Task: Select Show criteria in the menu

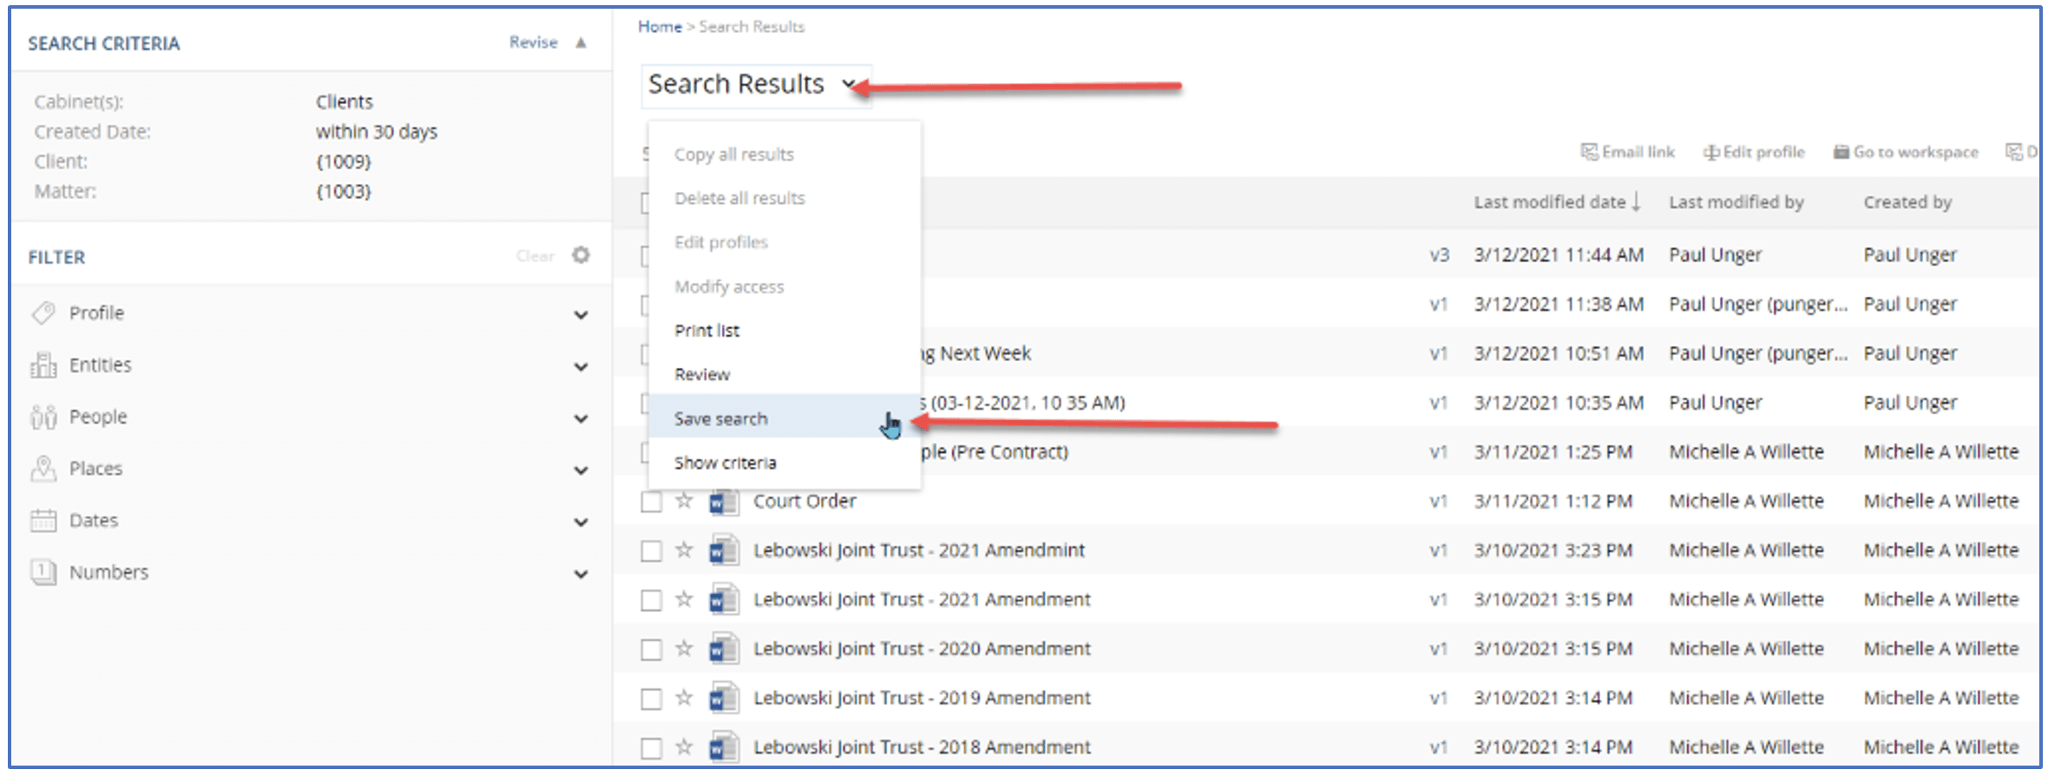Action: pos(784,463)
